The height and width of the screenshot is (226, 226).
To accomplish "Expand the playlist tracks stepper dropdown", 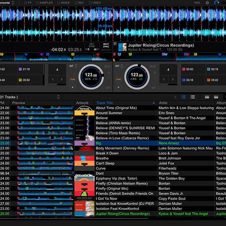I will pyautogui.click(x=58, y=97).
